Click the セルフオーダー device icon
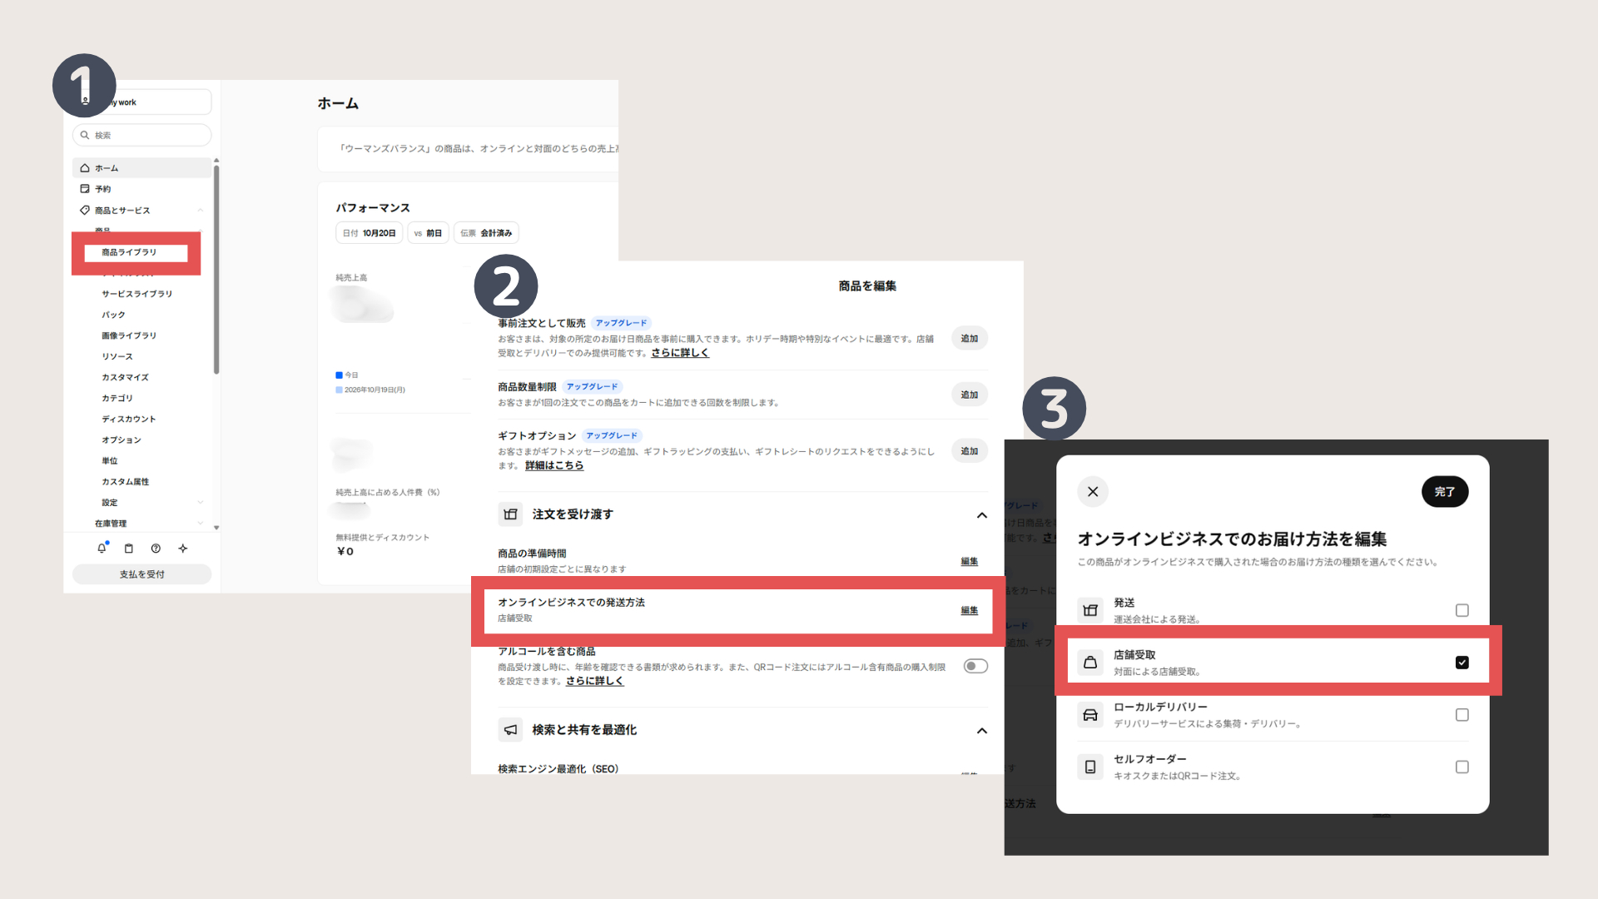The image size is (1598, 899). click(1090, 767)
